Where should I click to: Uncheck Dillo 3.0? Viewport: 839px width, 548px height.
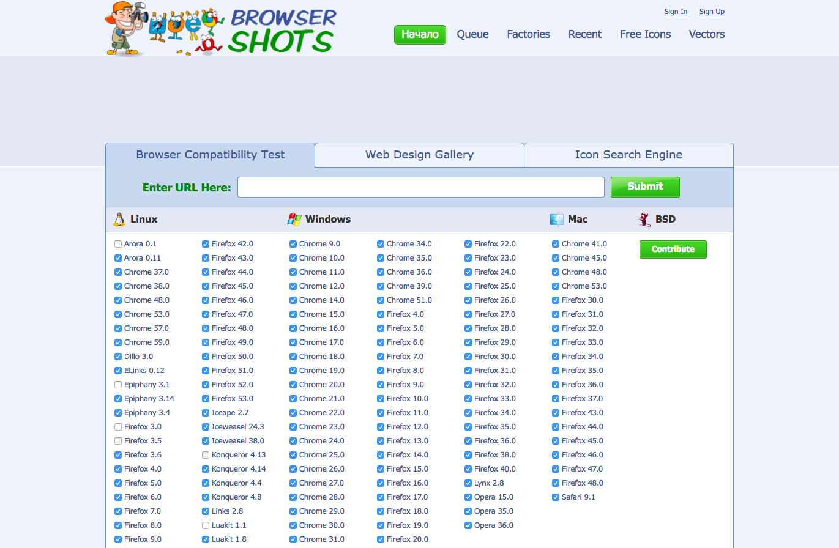pos(118,357)
